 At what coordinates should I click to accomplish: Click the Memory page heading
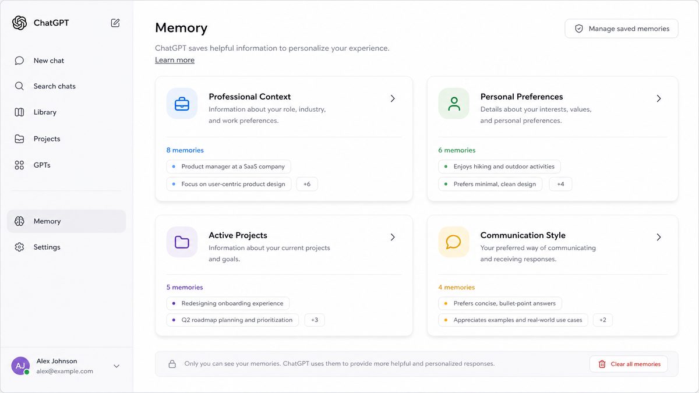[181, 28]
